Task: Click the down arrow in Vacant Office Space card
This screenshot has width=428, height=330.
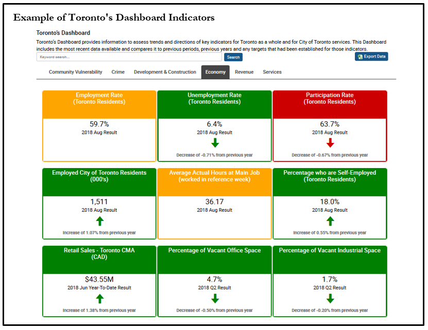Action: tap(215, 299)
